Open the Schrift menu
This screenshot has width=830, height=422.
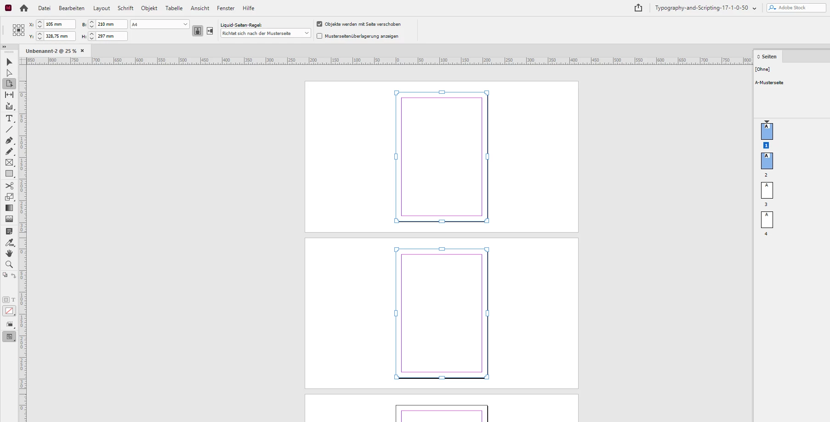[x=125, y=8]
